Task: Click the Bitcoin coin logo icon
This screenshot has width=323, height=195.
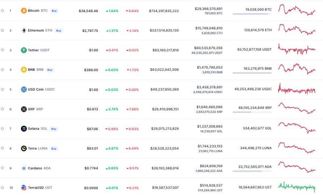Action: pyautogui.click(x=24, y=10)
